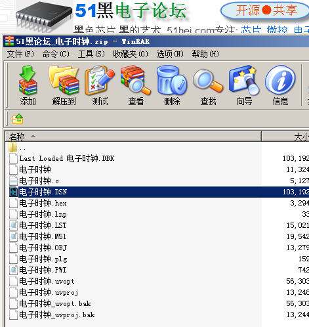The height and width of the screenshot is (327, 309).
Task: Open the 选项(N) menu
Action: pos(170,54)
